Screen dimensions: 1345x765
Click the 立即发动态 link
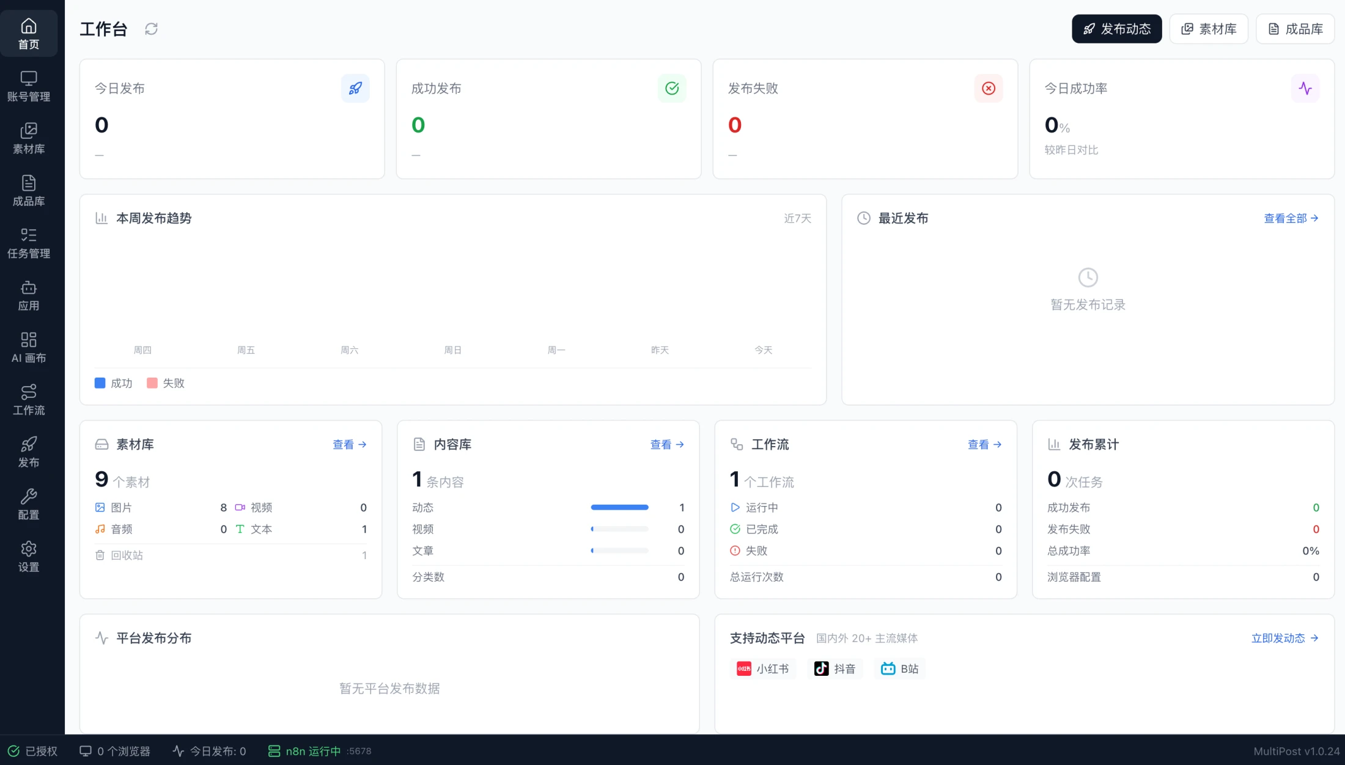(x=1284, y=638)
